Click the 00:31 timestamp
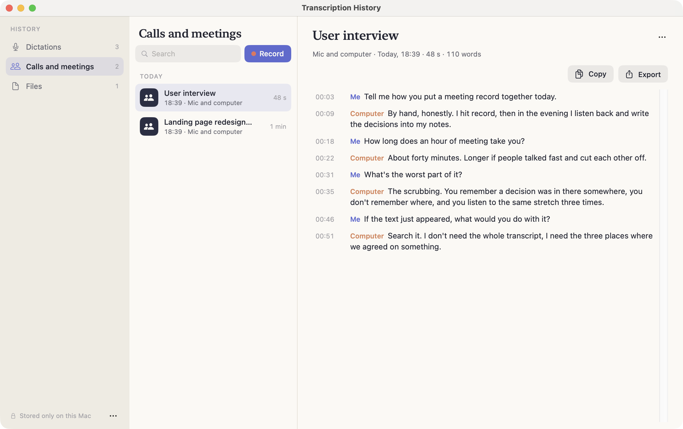Image resolution: width=683 pixels, height=429 pixels. coord(325,175)
